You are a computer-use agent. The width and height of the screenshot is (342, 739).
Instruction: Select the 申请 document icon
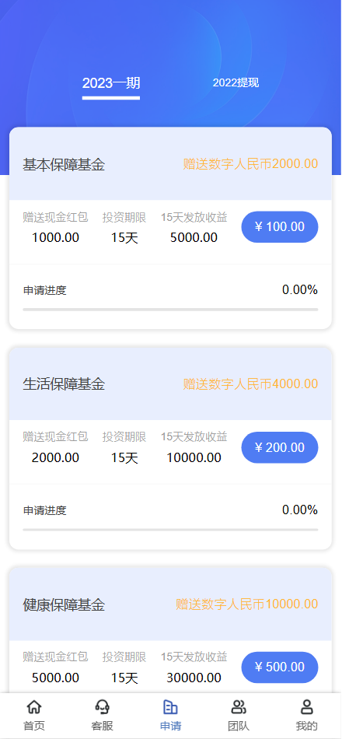pos(170,707)
